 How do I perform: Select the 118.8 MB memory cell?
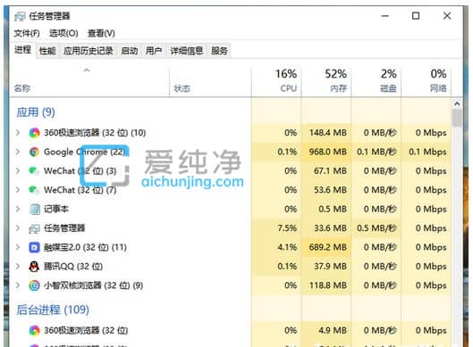(327, 285)
